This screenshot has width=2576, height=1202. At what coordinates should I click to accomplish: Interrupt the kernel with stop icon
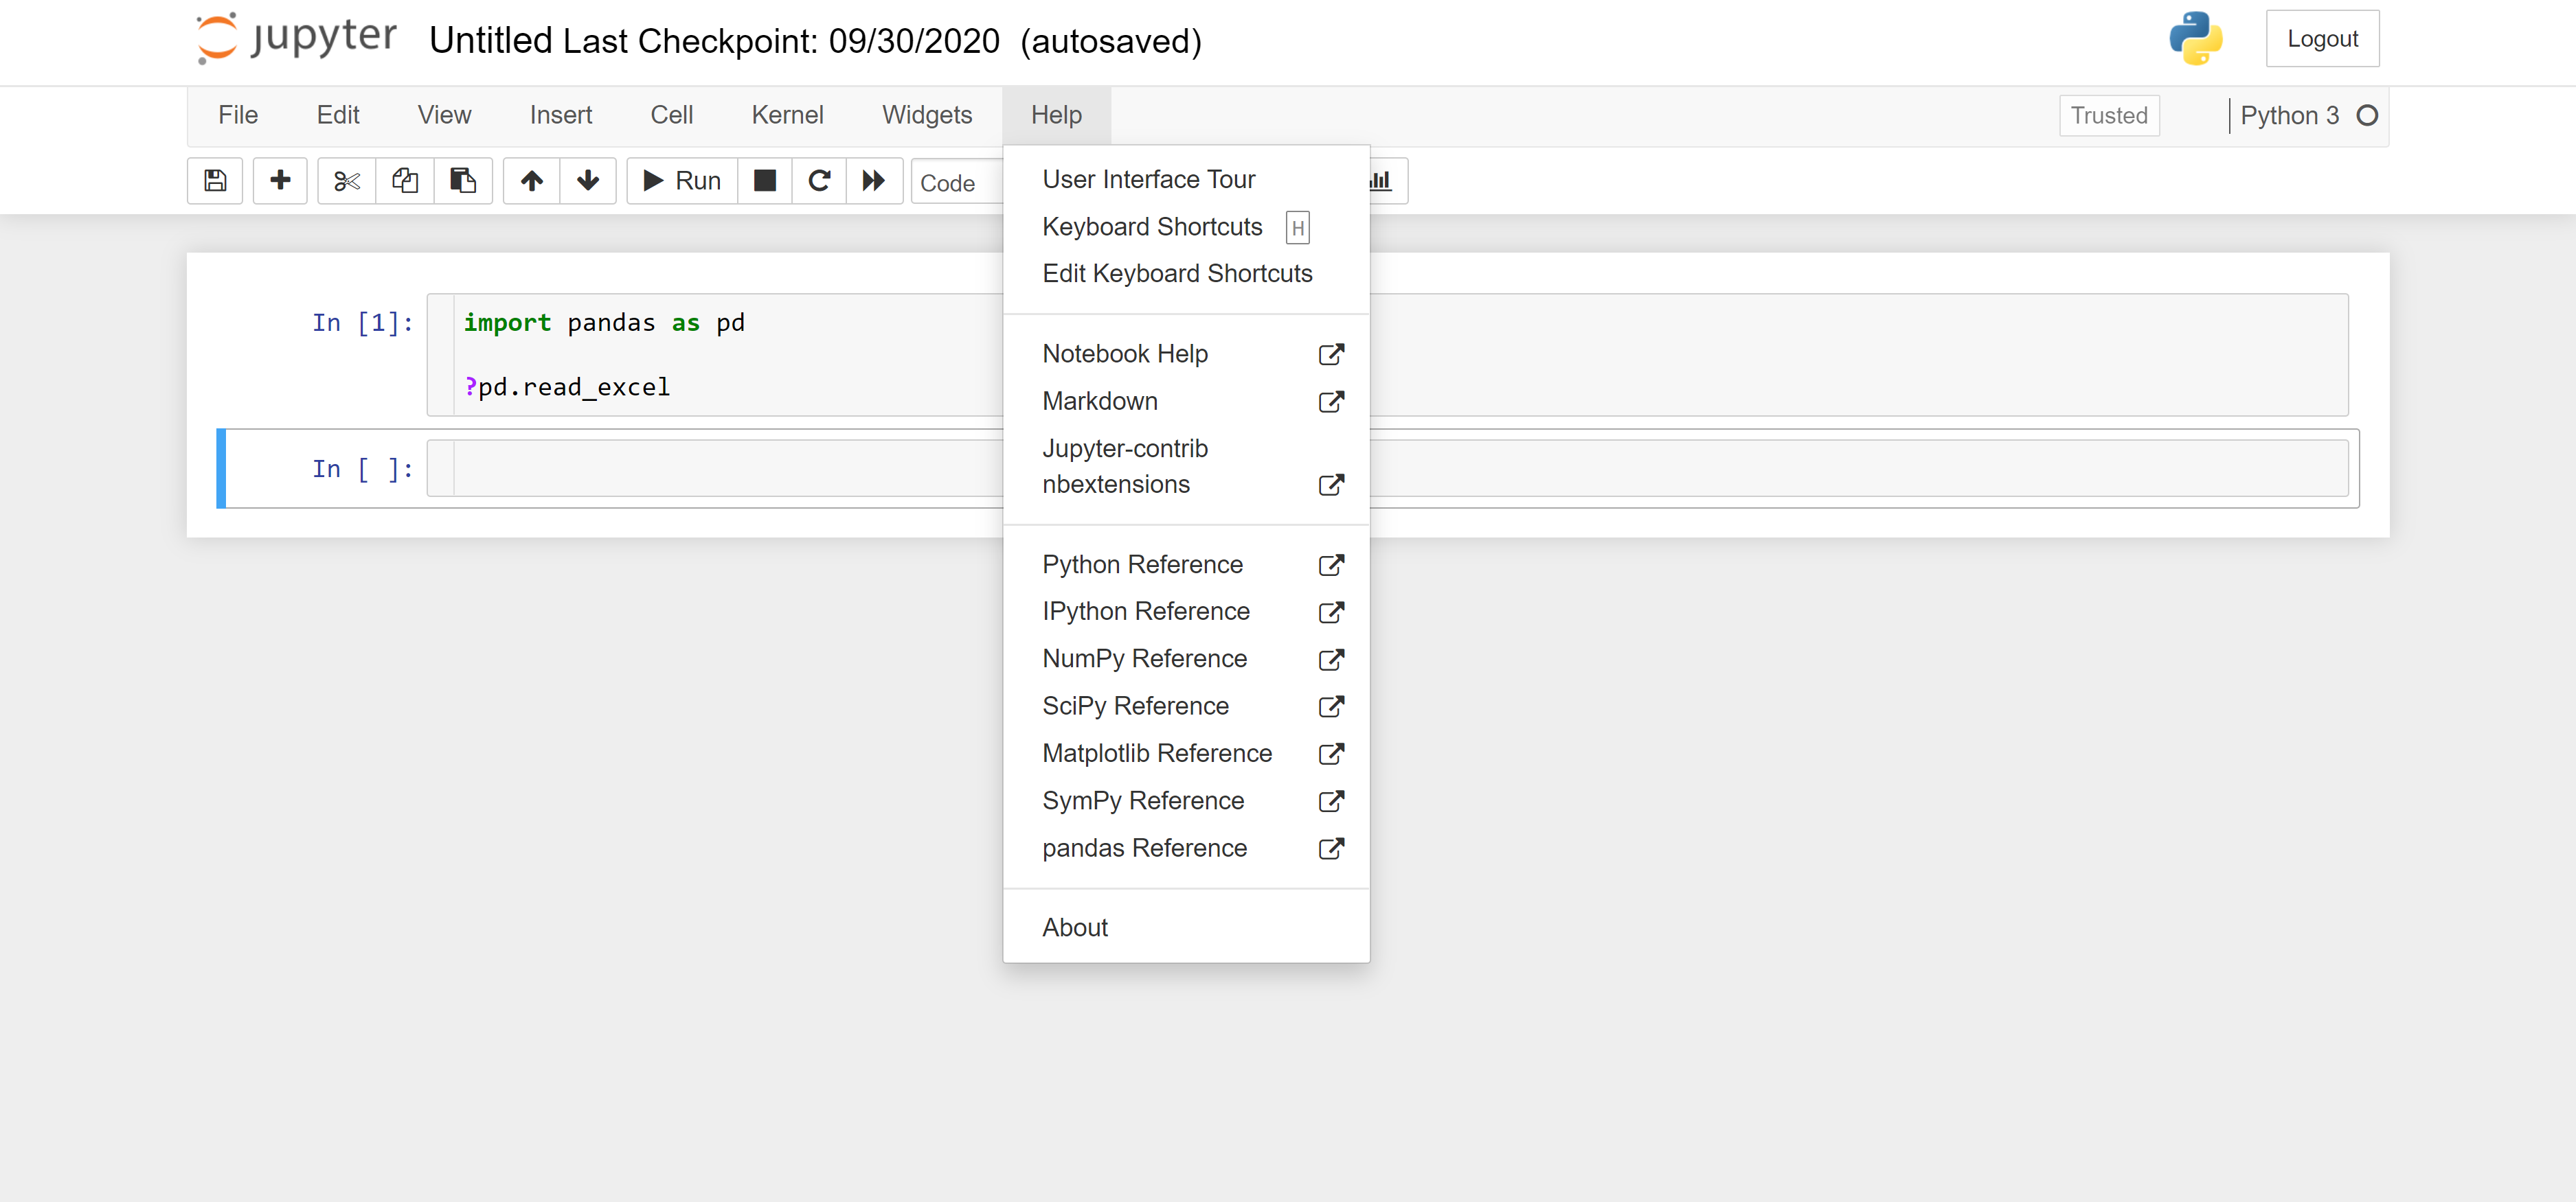pyautogui.click(x=765, y=181)
